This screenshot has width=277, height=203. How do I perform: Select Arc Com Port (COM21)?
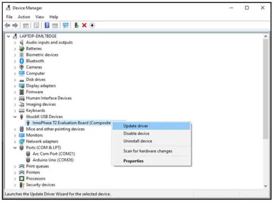[x=54, y=154]
